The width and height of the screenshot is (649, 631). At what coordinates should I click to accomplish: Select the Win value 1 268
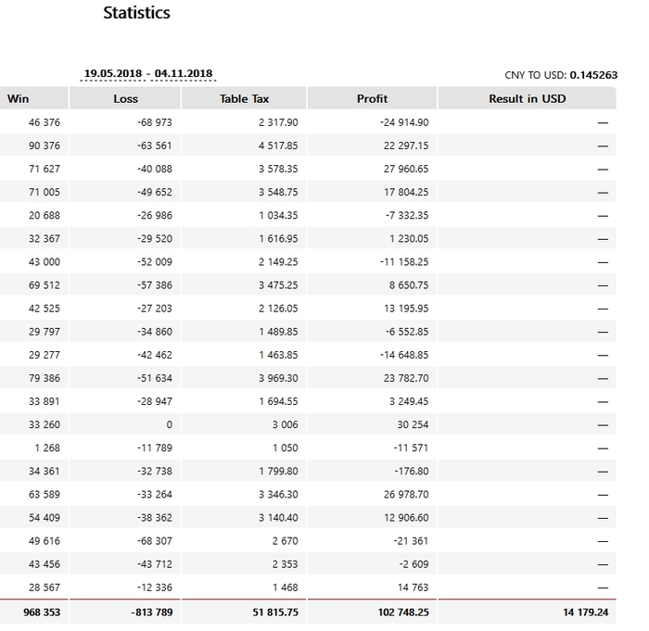(47, 448)
